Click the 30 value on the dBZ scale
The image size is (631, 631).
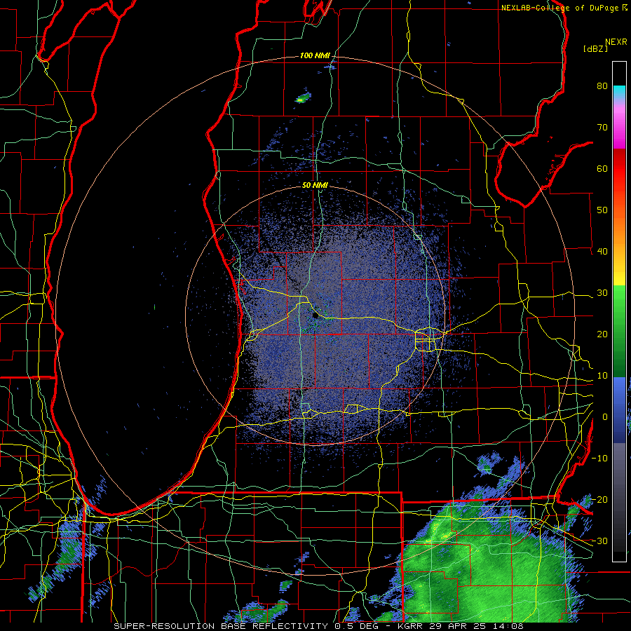(x=602, y=293)
